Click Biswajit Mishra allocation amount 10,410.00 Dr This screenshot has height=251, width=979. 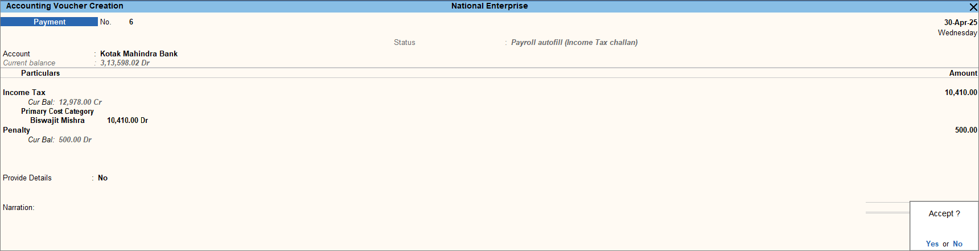(127, 120)
